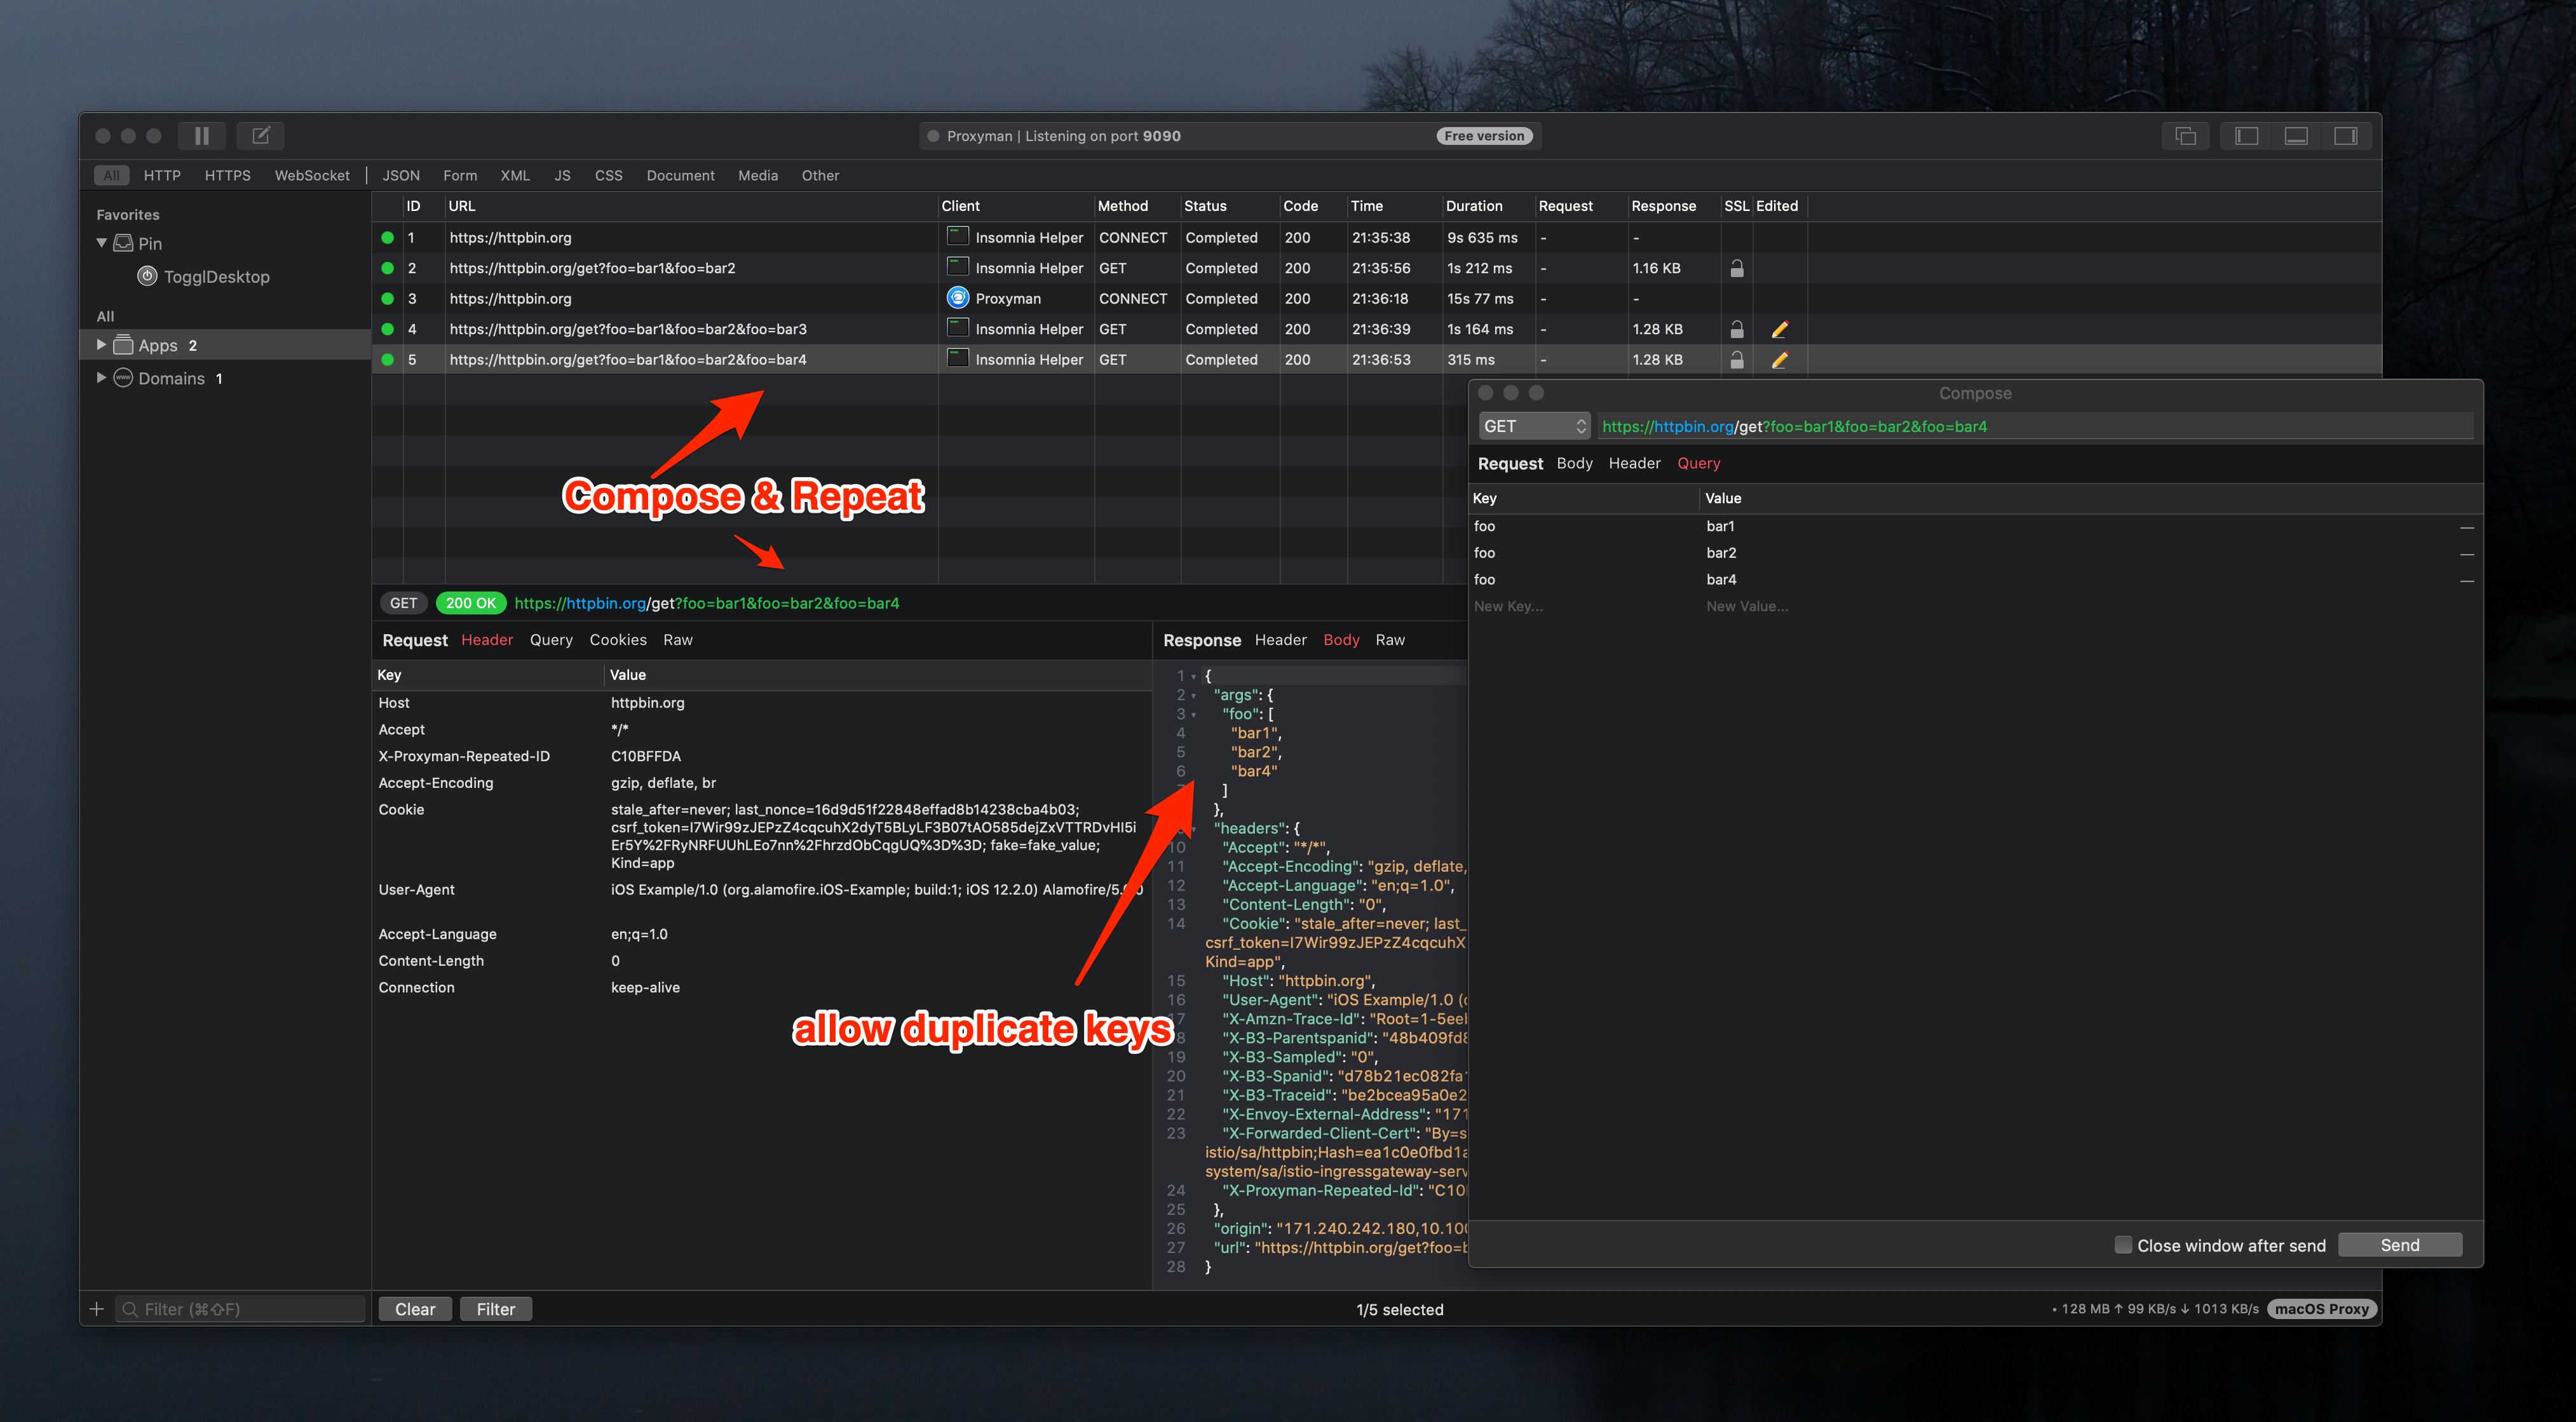The height and width of the screenshot is (1422, 2576).
Task: Open the Compose request pencil icon
Action: tap(261, 135)
